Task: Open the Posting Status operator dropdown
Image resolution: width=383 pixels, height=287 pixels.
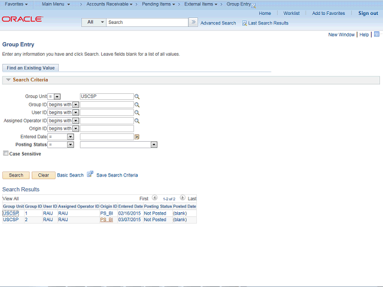Action: pyautogui.click(x=71, y=145)
